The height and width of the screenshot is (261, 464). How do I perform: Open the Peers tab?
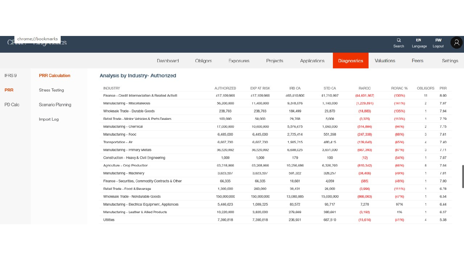pos(417,61)
